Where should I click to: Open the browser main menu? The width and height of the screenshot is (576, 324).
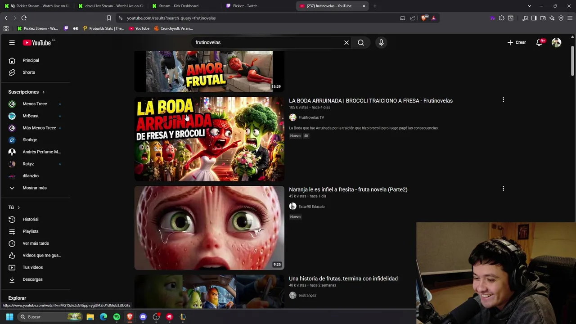point(570,18)
